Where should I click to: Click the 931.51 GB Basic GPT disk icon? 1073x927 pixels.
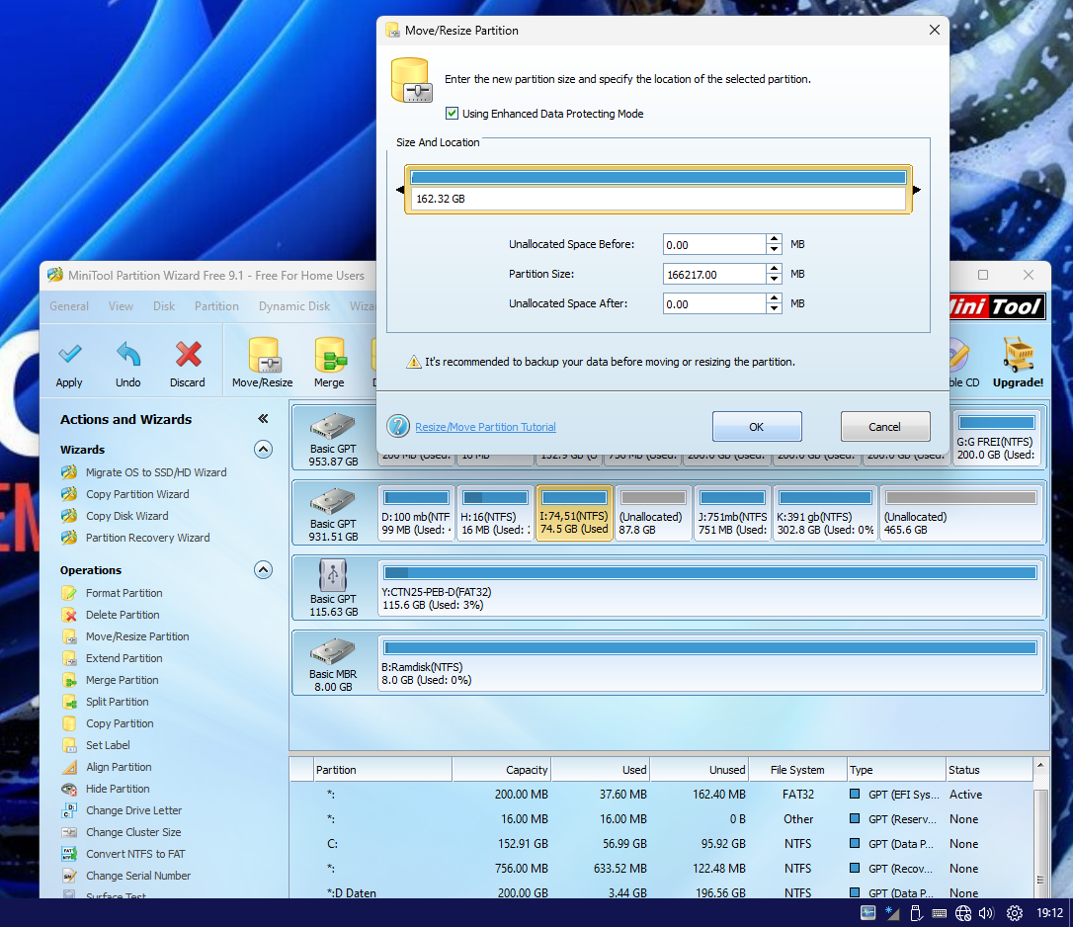tap(333, 502)
